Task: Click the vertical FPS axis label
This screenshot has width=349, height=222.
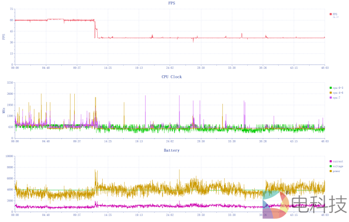Action: [3, 36]
